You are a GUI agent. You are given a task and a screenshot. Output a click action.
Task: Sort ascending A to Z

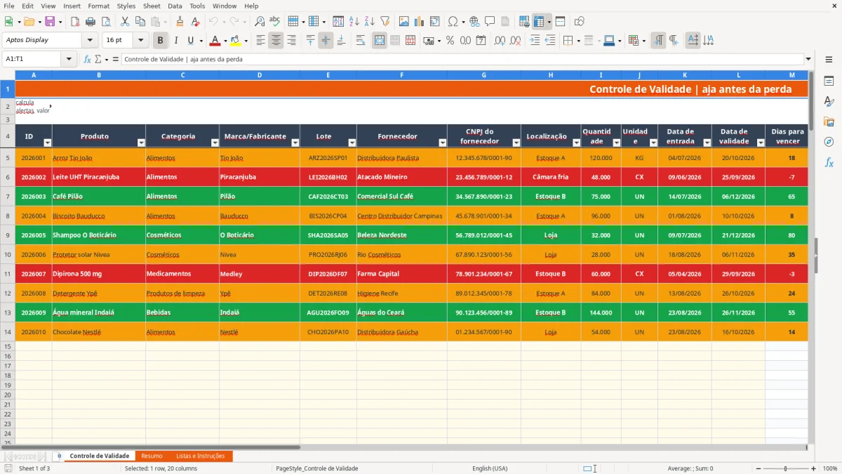pyautogui.click(x=354, y=22)
